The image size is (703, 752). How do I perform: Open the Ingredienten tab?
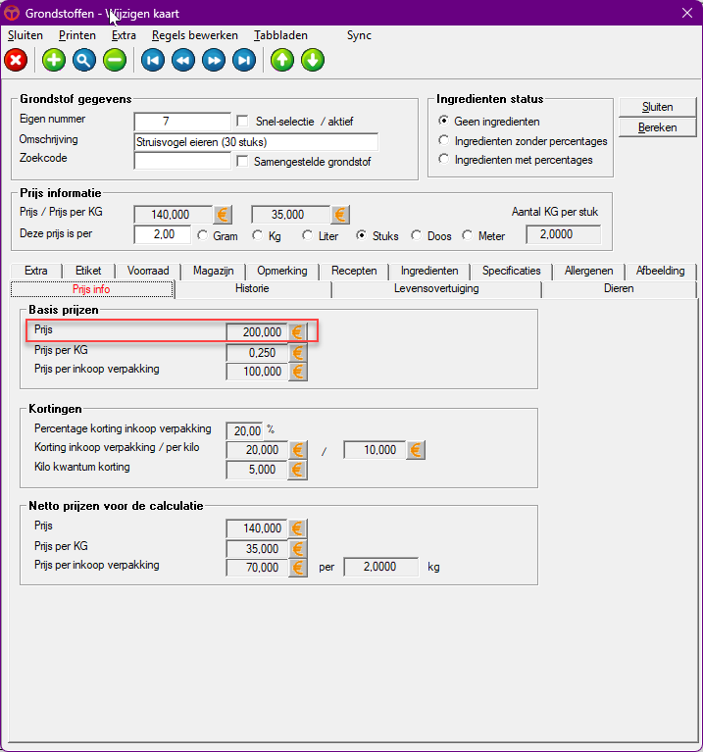(x=429, y=271)
